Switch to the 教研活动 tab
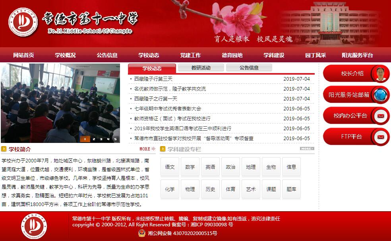 tap(201, 68)
